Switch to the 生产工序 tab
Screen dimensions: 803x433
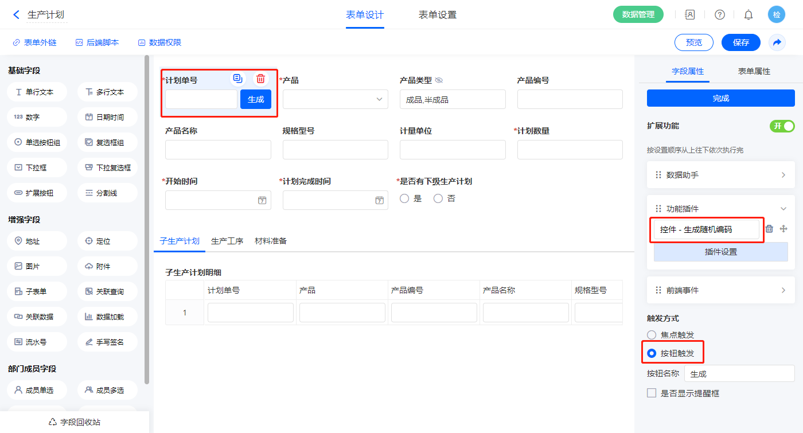pyautogui.click(x=227, y=241)
